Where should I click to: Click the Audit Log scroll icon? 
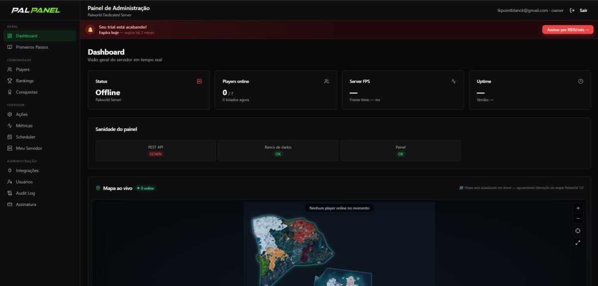click(10, 193)
